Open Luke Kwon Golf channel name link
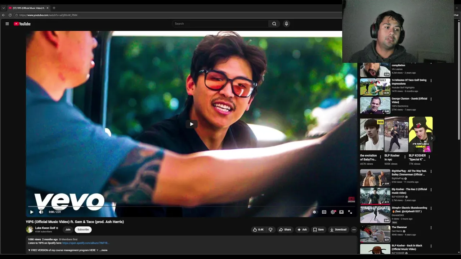The width and height of the screenshot is (461, 259). pyautogui.click(x=45, y=228)
